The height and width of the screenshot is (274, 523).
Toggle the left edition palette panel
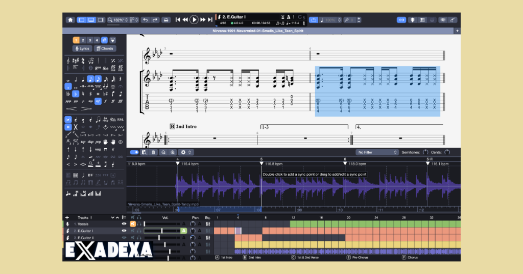[81, 20]
